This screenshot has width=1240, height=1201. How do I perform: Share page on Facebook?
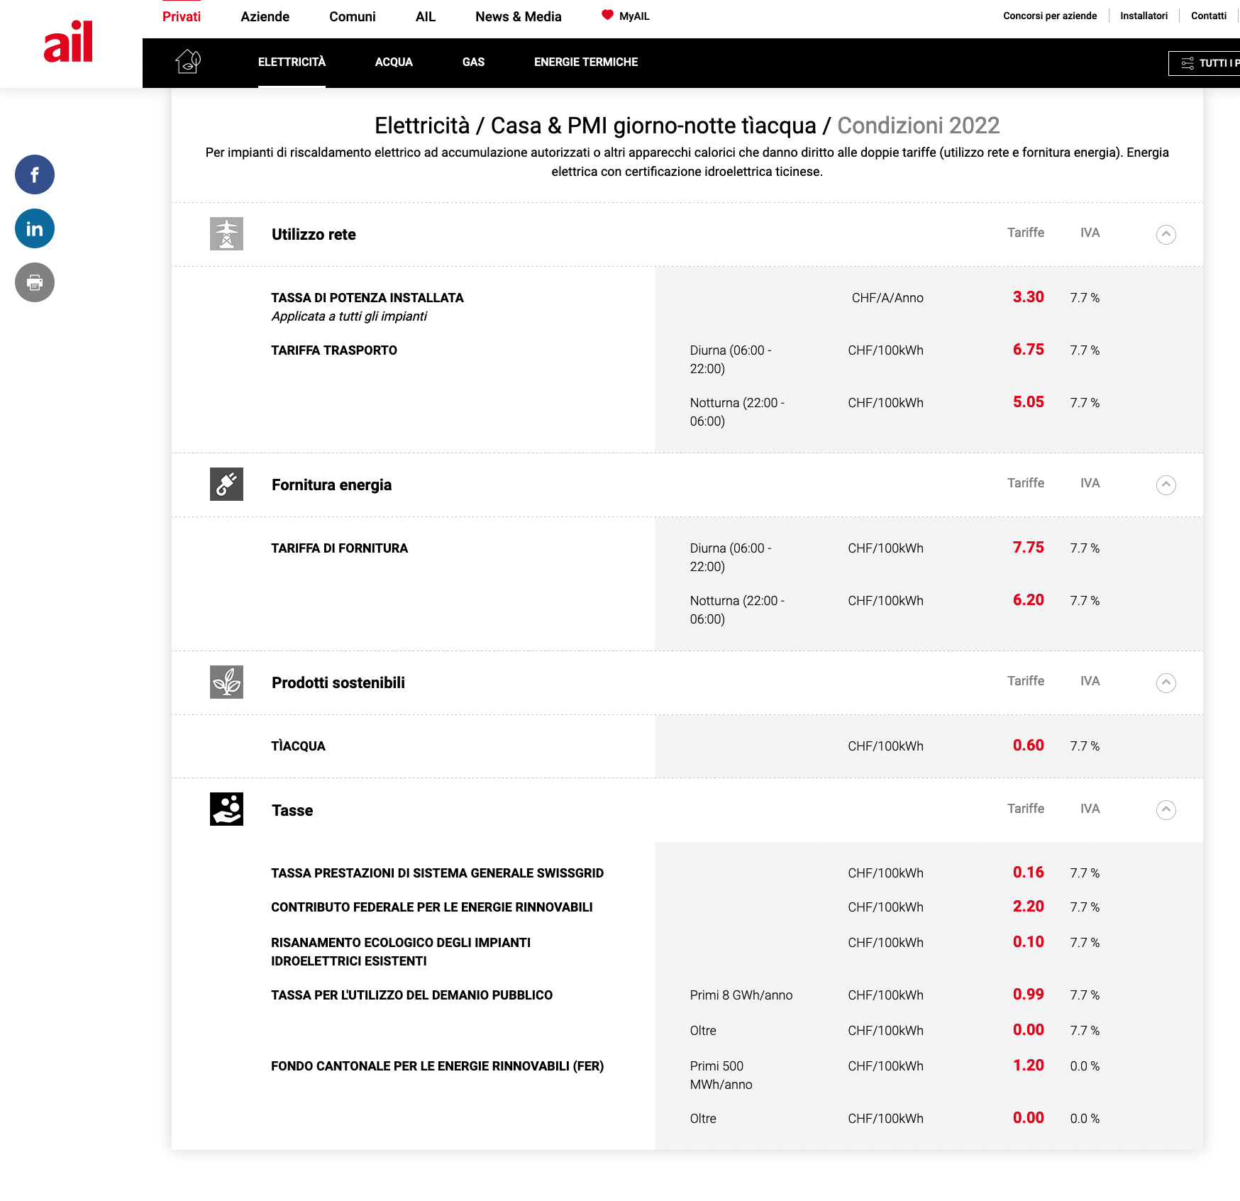coord(35,175)
